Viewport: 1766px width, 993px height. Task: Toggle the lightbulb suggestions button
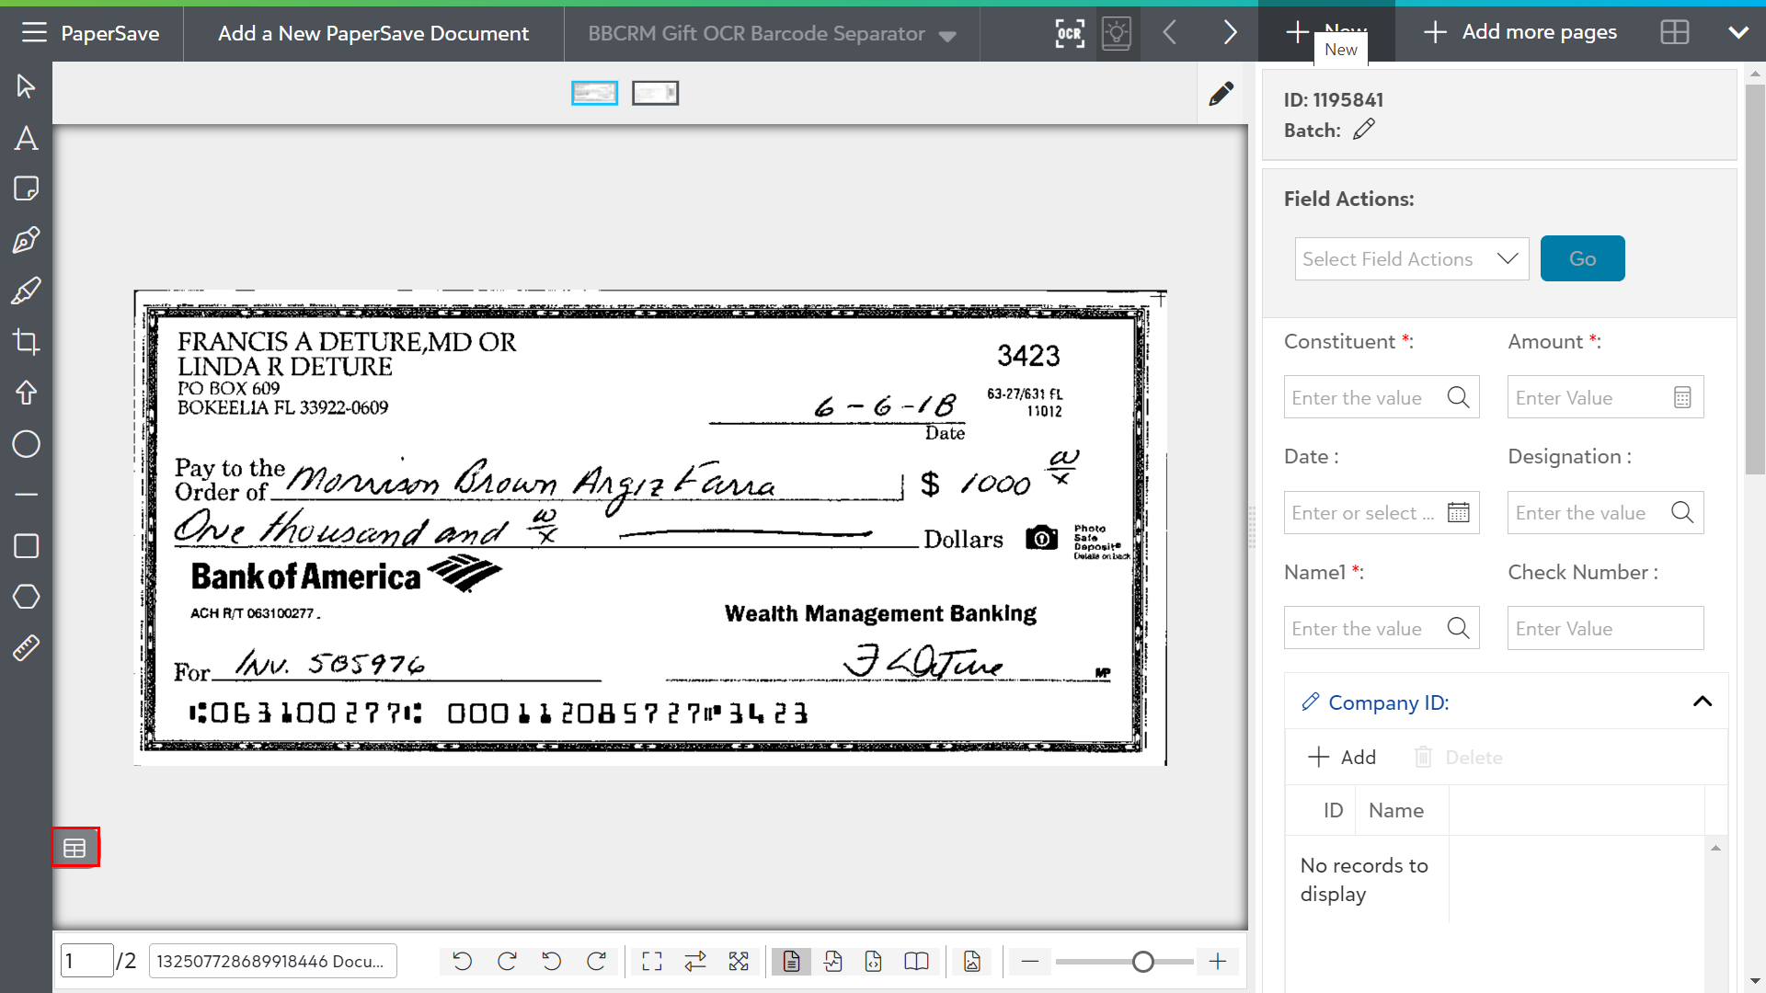1117,33
